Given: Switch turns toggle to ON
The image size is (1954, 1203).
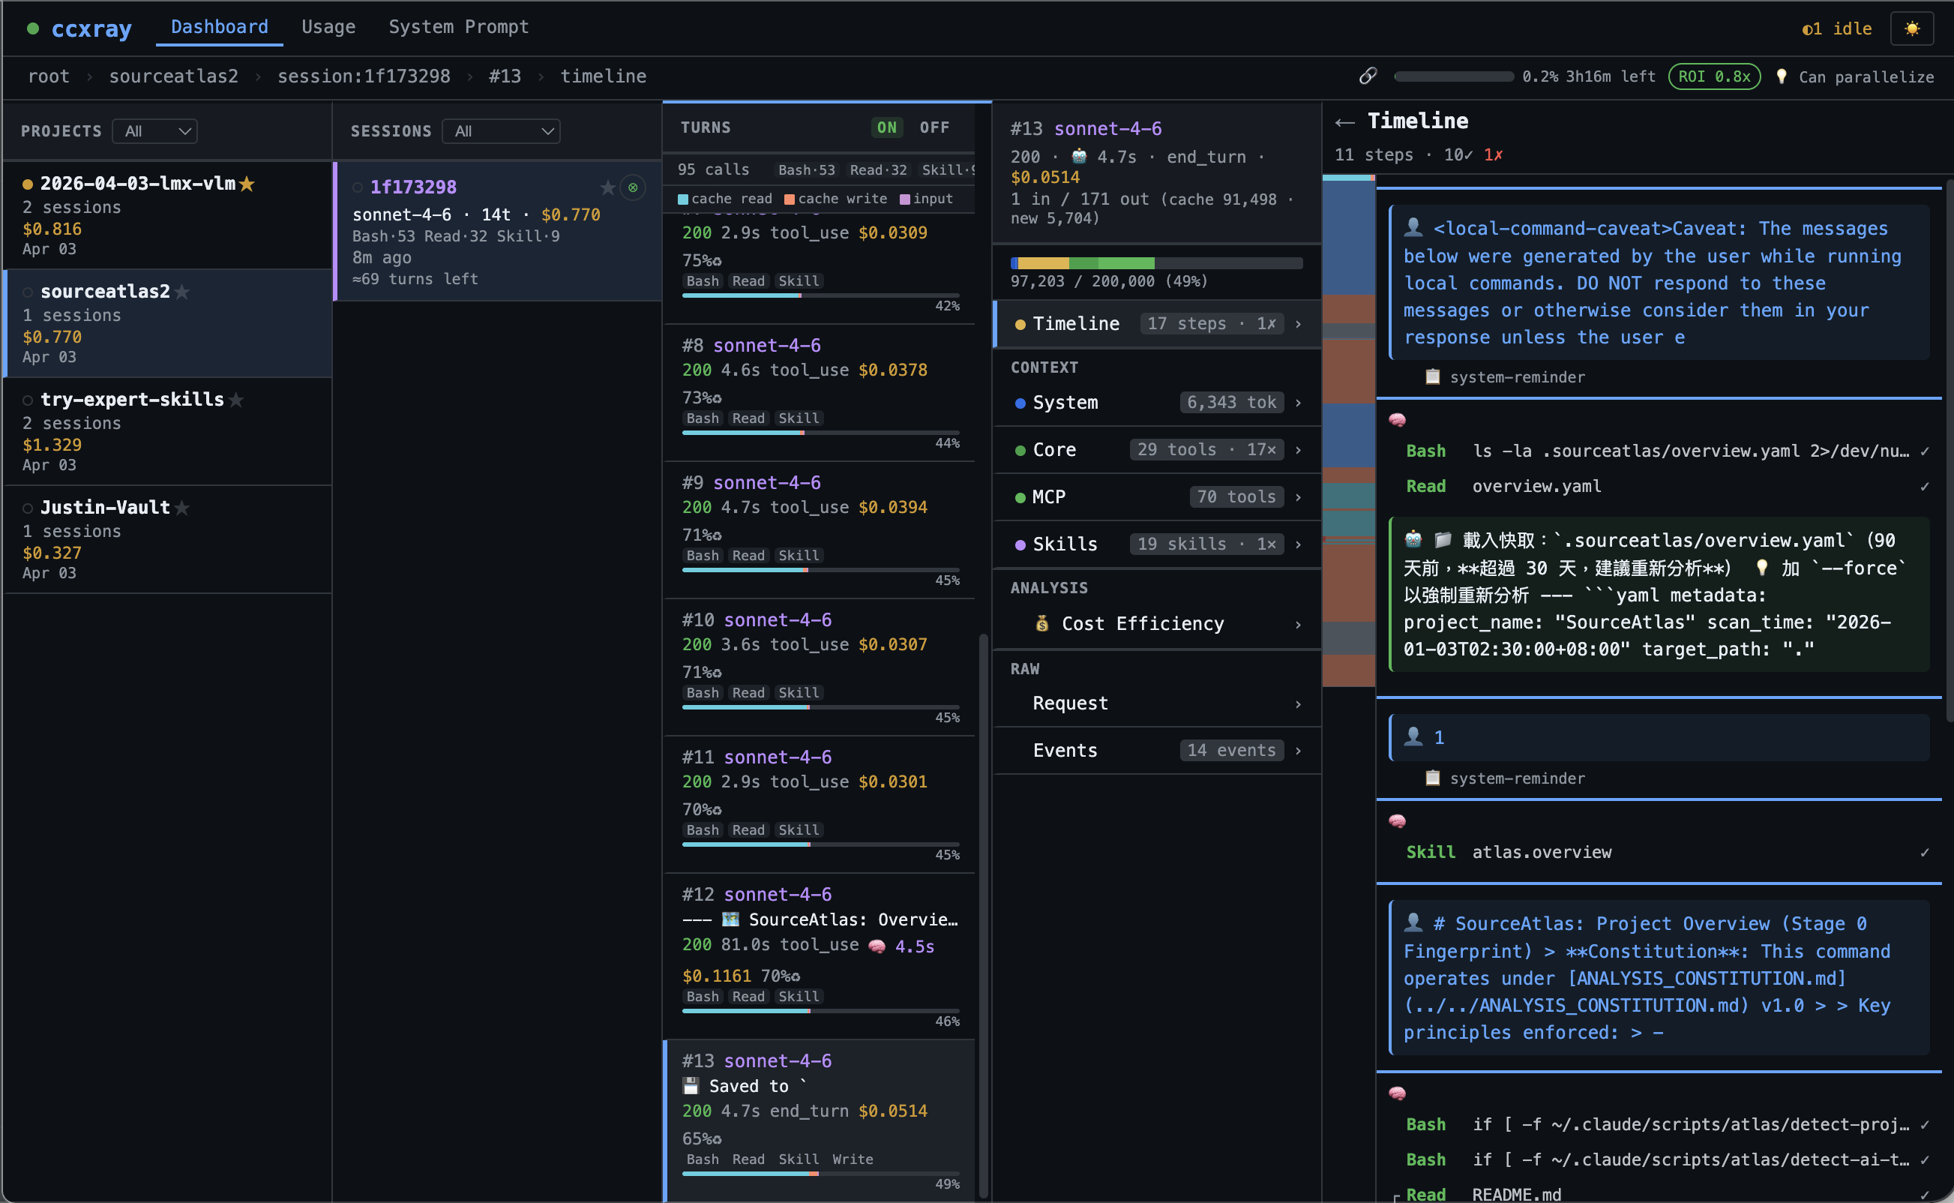Looking at the screenshot, I should click(x=887, y=127).
